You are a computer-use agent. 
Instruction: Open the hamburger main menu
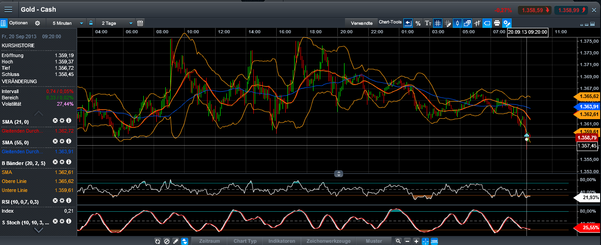coord(8,9)
